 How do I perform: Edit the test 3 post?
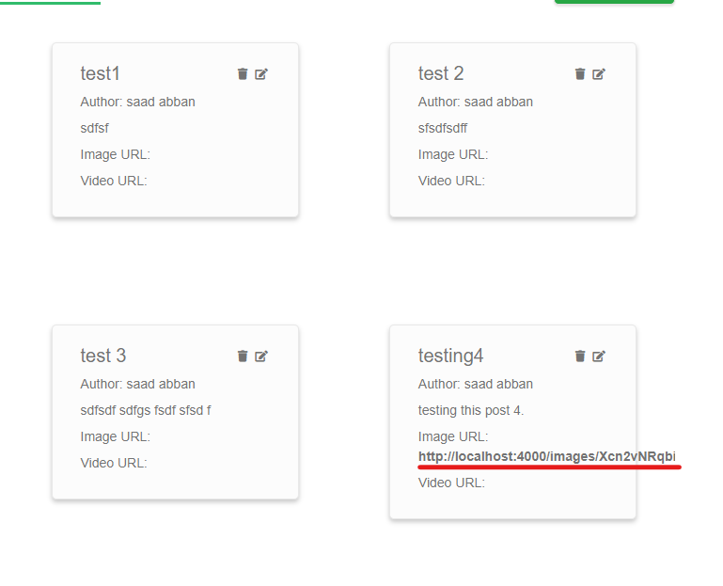click(x=261, y=356)
